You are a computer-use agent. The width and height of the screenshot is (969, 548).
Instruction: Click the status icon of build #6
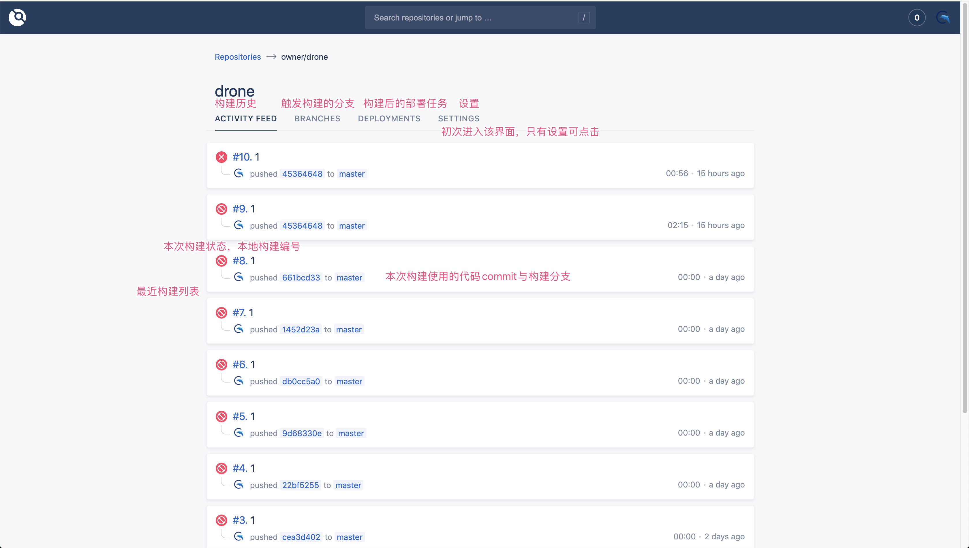coord(221,365)
